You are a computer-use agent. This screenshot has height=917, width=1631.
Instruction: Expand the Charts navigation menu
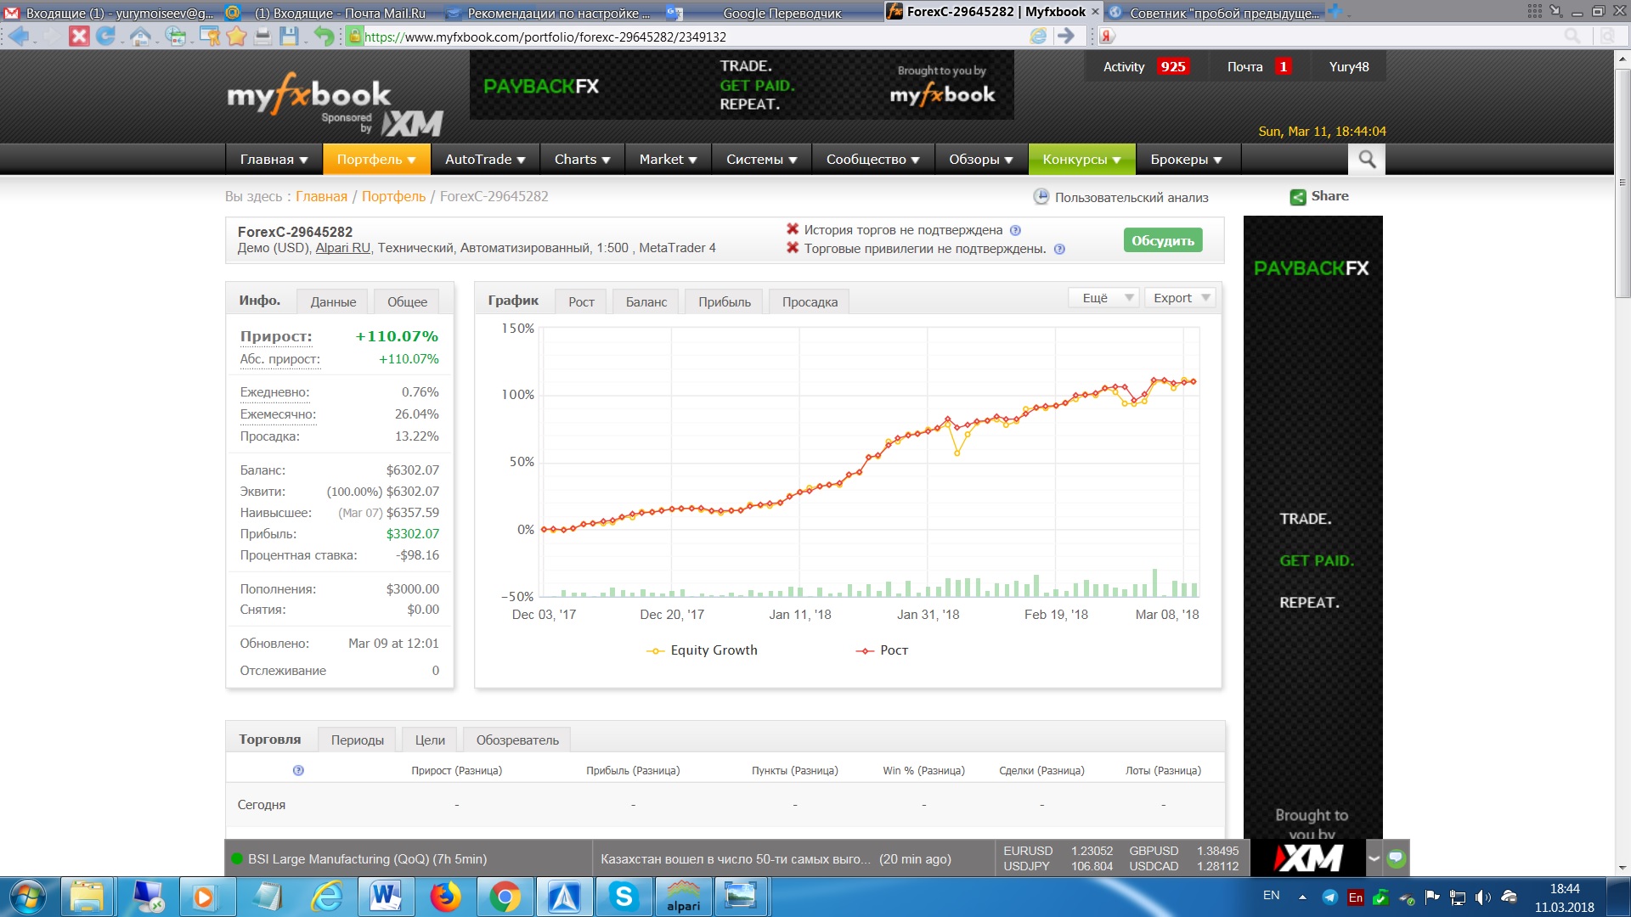[x=582, y=160]
